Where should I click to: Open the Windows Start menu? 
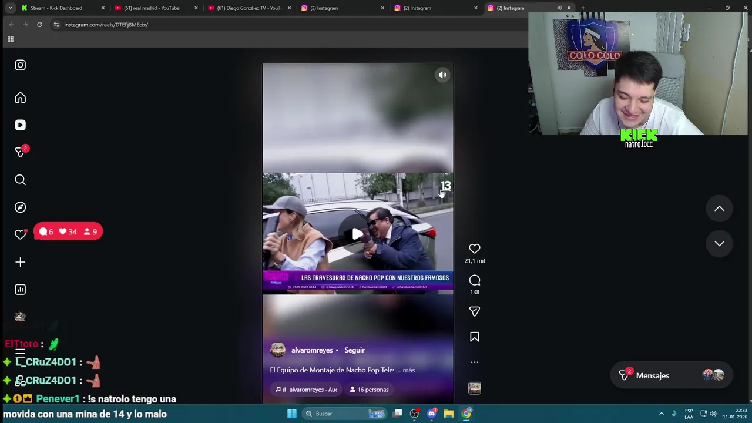click(292, 414)
